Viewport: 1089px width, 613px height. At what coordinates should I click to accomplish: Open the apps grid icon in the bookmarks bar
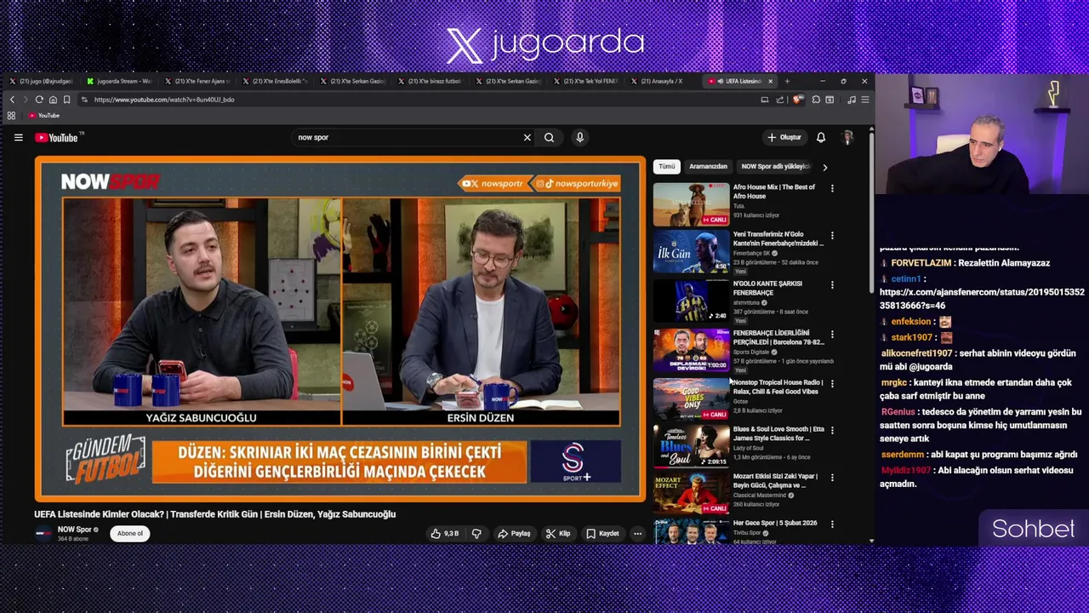(x=12, y=115)
